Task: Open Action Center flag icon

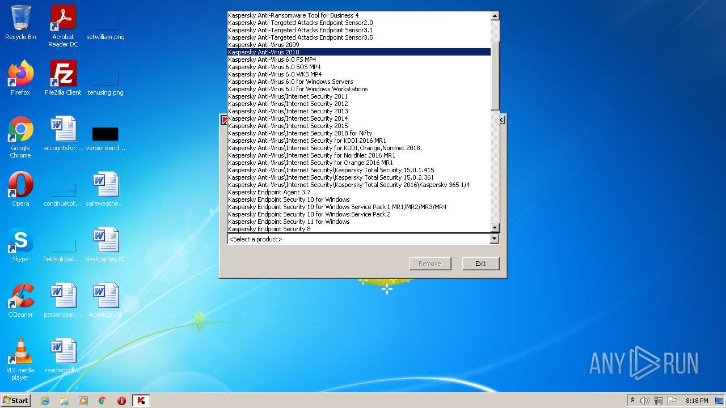Action: pos(672,401)
